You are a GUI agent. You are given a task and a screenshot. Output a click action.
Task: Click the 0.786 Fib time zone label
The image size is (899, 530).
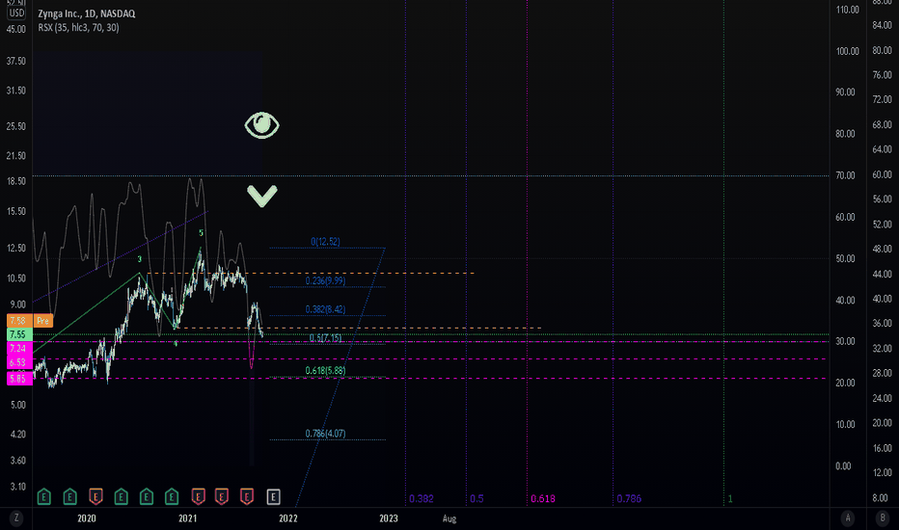(629, 498)
